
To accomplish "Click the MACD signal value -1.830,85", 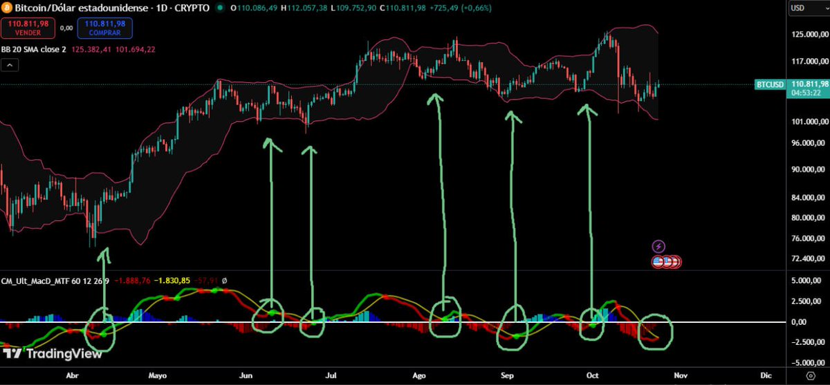I will pos(173,281).
